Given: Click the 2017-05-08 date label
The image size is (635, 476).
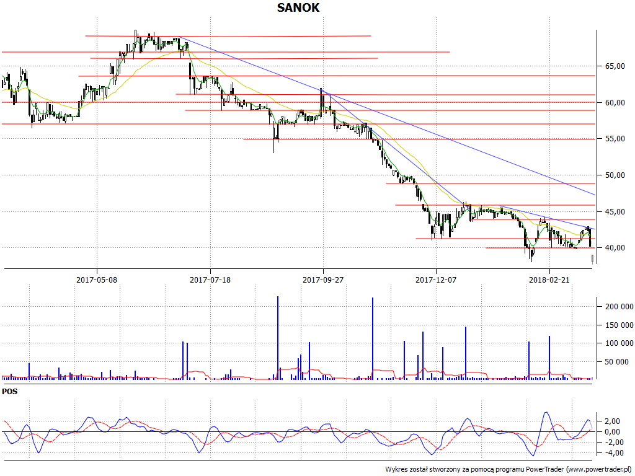Looking at the screenshot, I should tap(97, 280).
